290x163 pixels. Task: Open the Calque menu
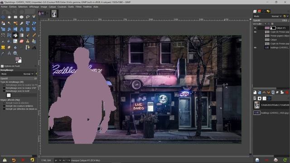click(x=52, y=7)
